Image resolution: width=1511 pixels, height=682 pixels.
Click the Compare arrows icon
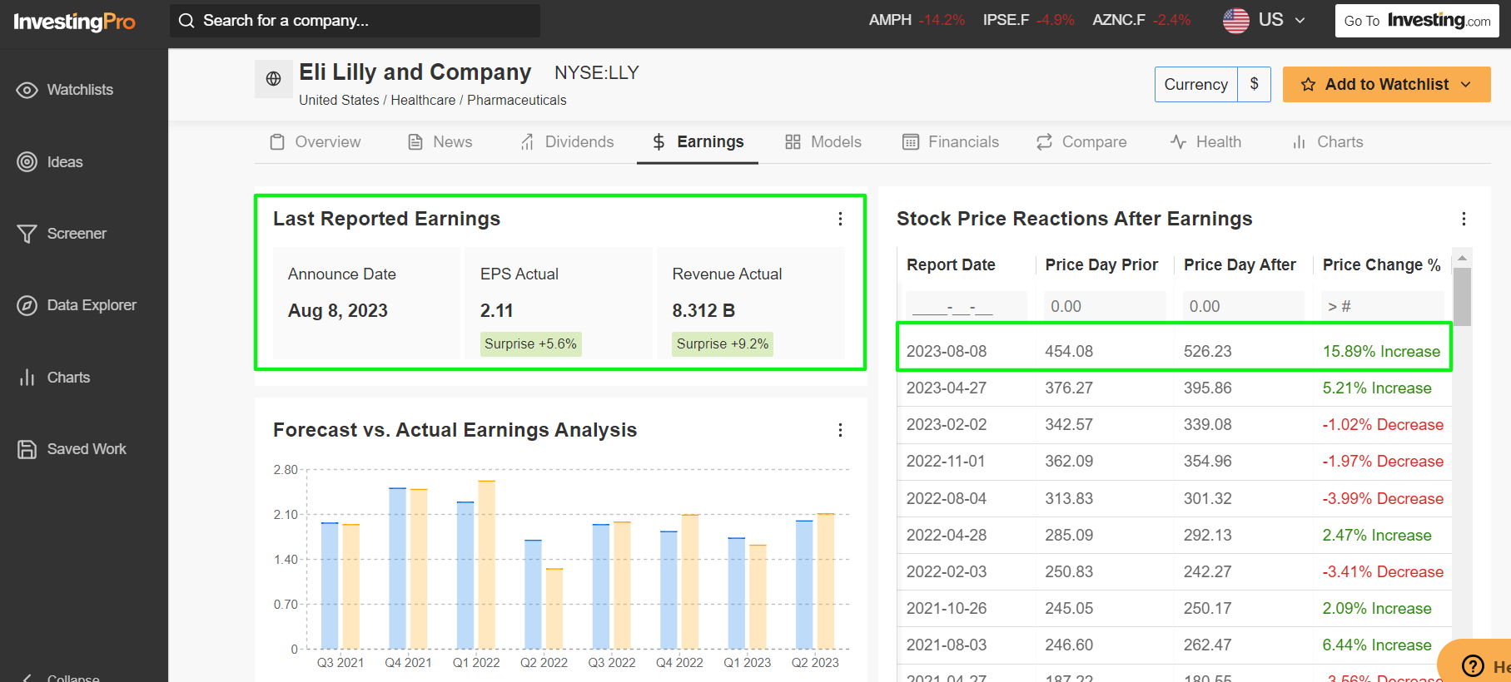pyautogui.click(x=1044, y=142)
